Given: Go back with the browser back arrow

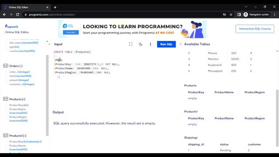Looking at the screenshot, I should coord(5,14).
